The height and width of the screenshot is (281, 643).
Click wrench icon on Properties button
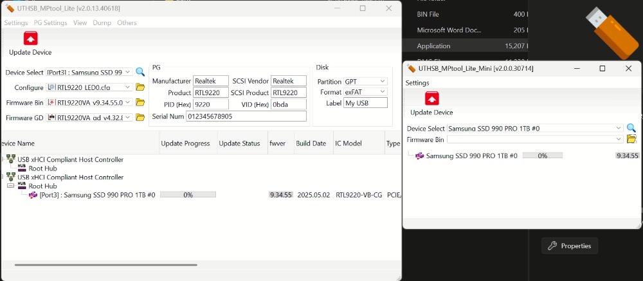[552, 246]
